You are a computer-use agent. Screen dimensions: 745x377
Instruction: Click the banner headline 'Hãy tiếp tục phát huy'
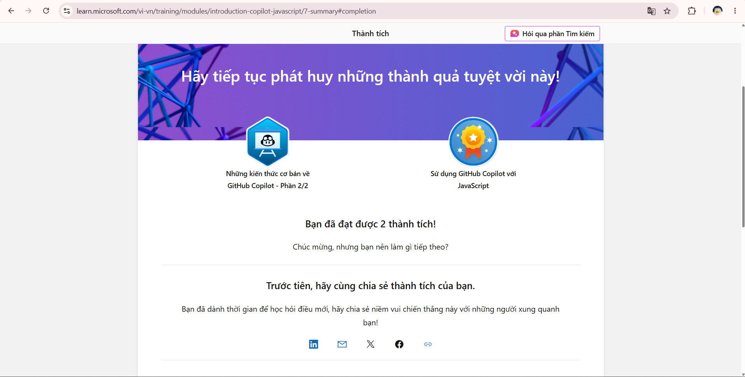tap(371, 77)
